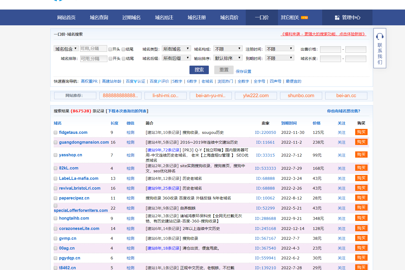
Task: Open the 域名竞价 nav item
Action: click(229, 18)
